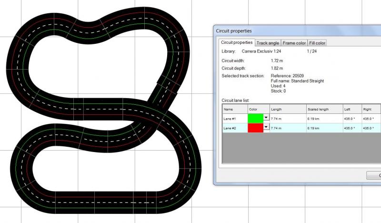
Task: Click the Left column header
Action: (352, 109)
